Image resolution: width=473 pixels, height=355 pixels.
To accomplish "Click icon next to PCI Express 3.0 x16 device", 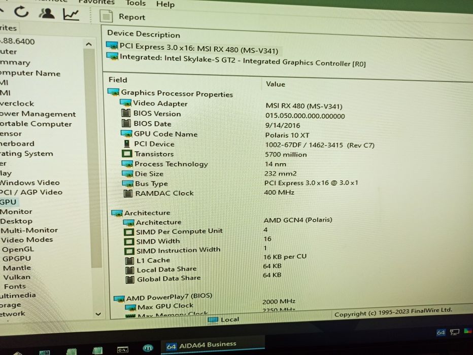I will 112,46.
